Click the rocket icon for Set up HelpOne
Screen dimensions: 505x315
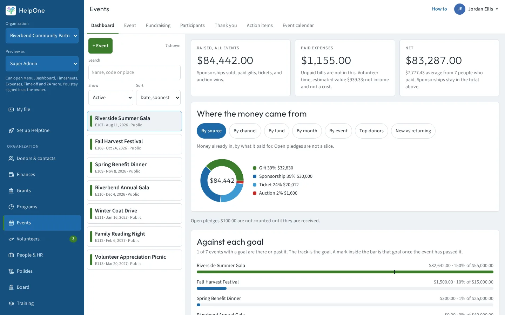tap(11, 131)
